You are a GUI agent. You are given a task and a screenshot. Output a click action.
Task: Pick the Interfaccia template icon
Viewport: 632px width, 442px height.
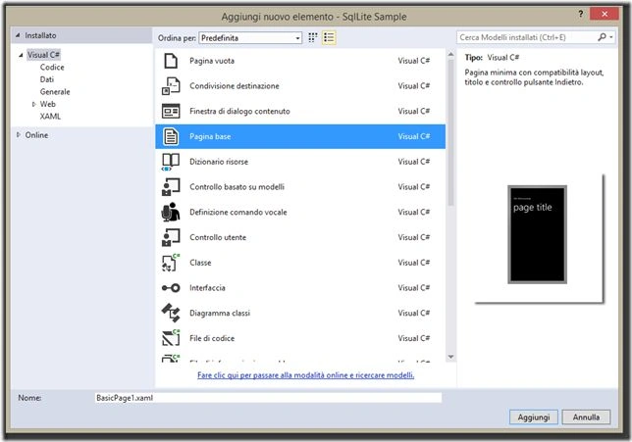(x=171, y=288)
